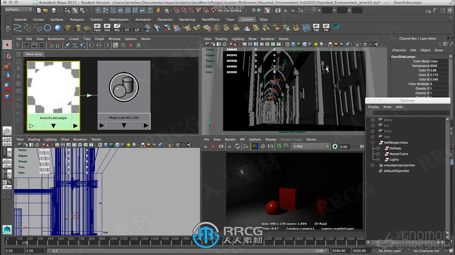The height and width of the screenshot is (255, 455).
Task: Run the His shelf button
Action: click(117, 28)
